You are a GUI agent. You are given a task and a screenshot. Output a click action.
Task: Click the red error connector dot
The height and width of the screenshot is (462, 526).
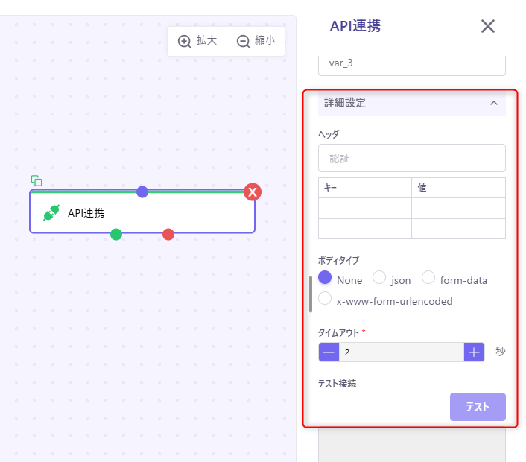click(168, 234)
